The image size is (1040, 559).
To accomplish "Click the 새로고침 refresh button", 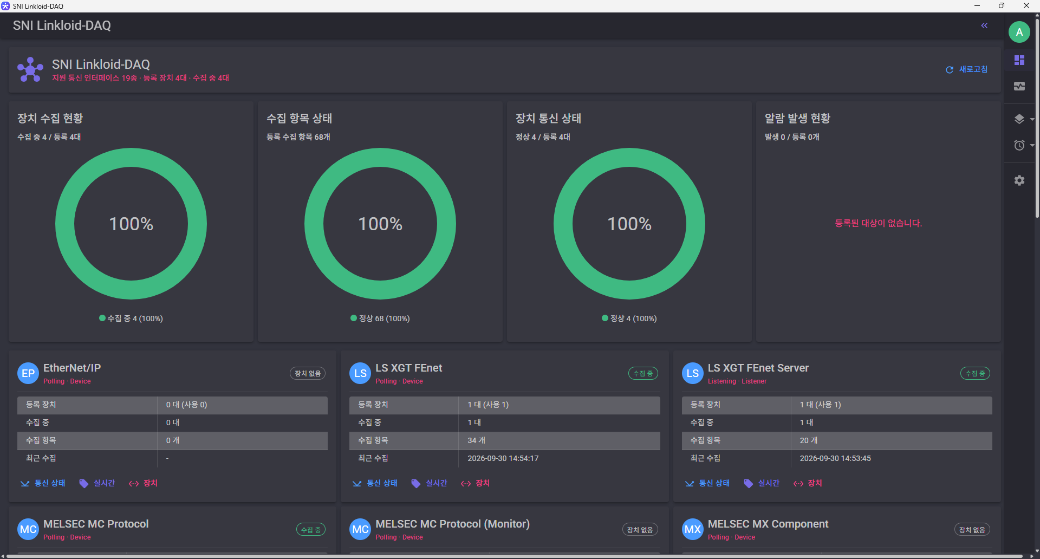I will pos(967,69).
